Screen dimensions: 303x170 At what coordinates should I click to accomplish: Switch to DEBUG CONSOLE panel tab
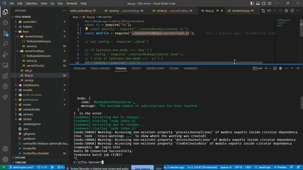100,68
